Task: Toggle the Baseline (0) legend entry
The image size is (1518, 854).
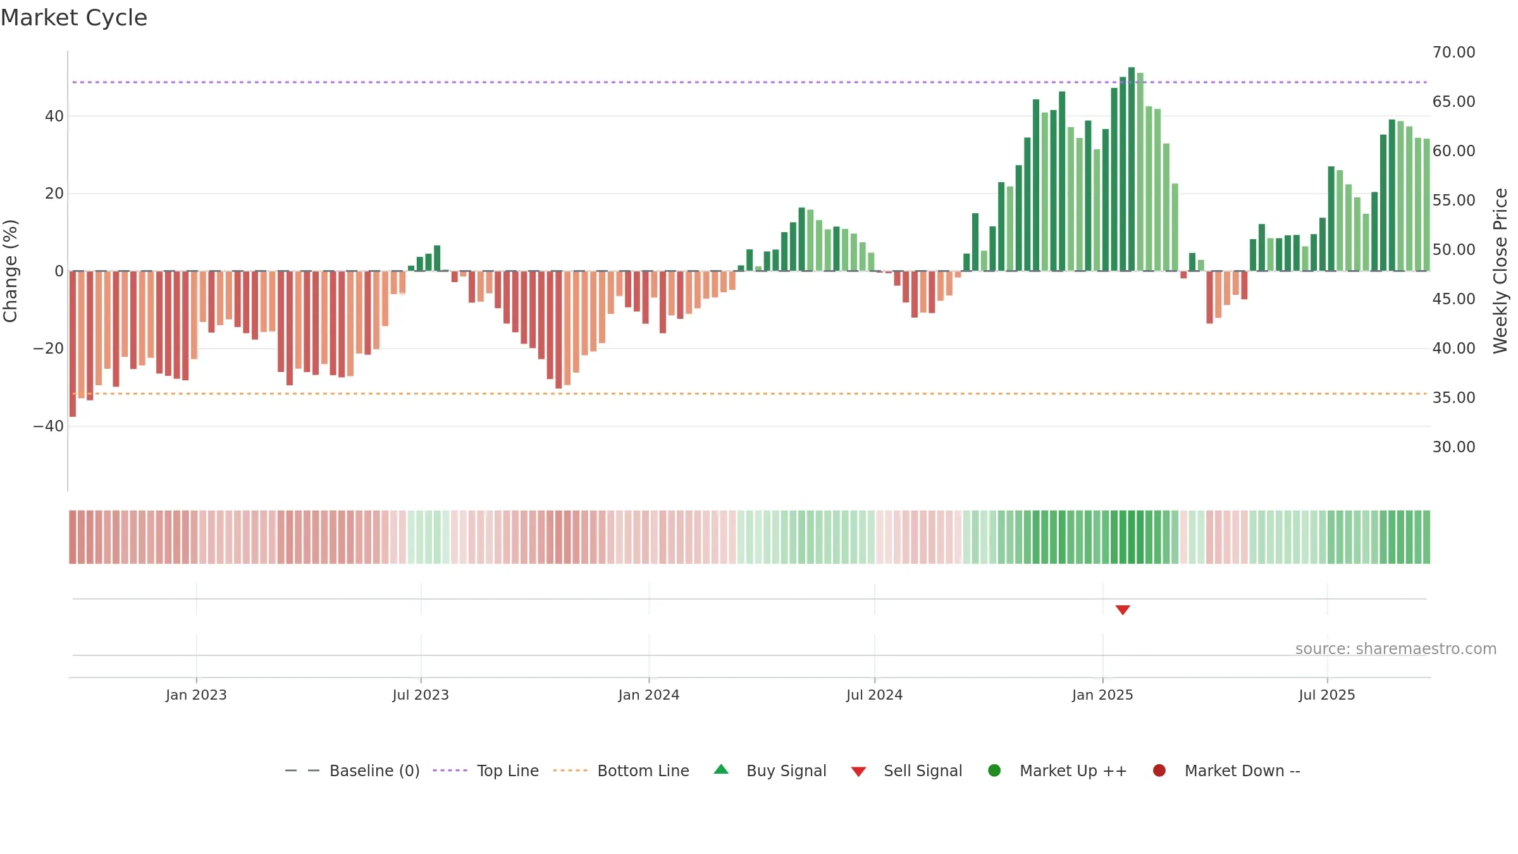Action: 352,770
